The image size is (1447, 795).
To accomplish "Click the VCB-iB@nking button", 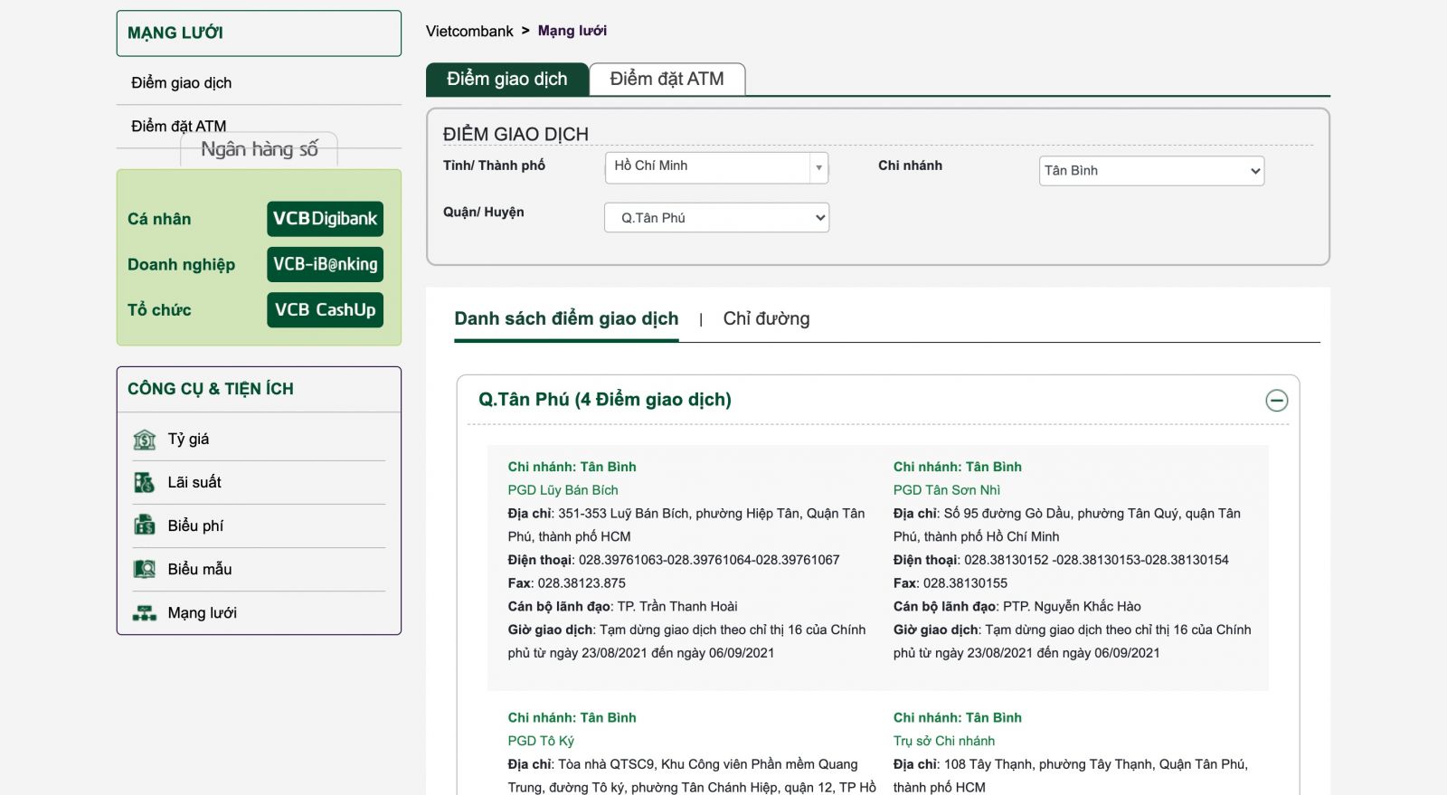I will pyautogui.click(x=326, y=264).
